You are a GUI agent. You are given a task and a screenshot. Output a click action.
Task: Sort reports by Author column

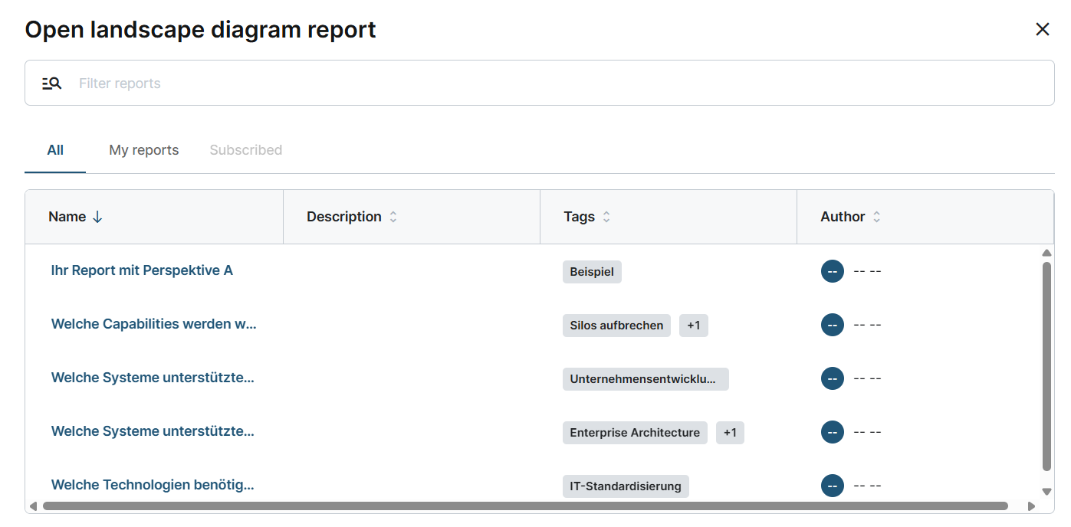point(876,217)
